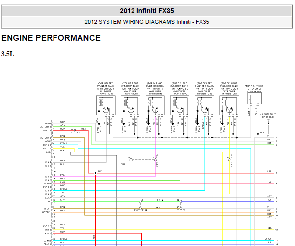Click the Ignition Coil 4 symbol box
This screenshot has width=295, height=246.
106,105
